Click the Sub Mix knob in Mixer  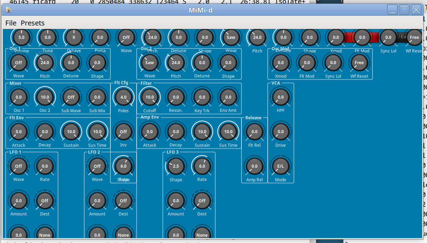click(x=97, y=97)
